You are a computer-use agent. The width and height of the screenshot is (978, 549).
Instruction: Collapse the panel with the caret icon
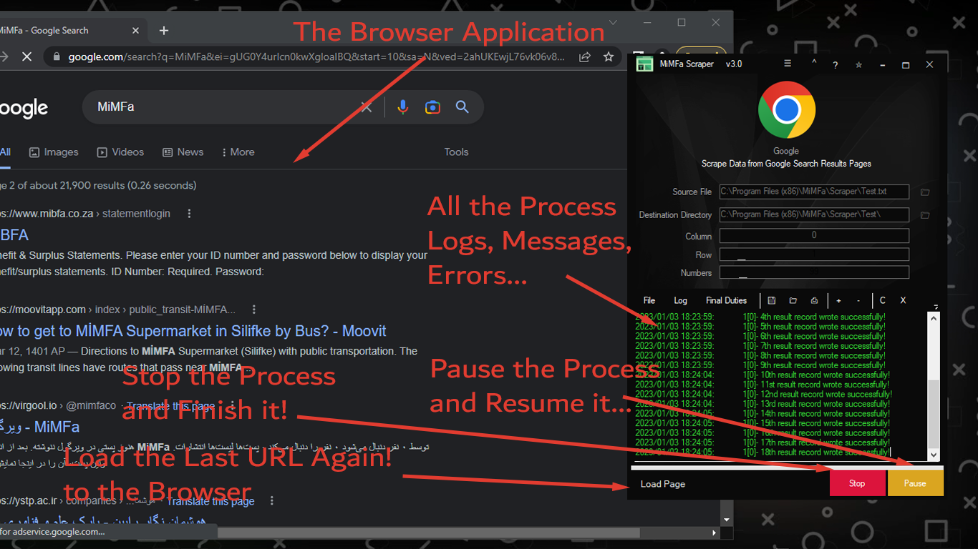pyautogui.click(x=814, y=63)
